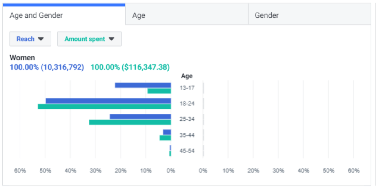The image size is (376, 189).
Task: Click the green $116,347.38 spend total
Action: coord(130,67)
